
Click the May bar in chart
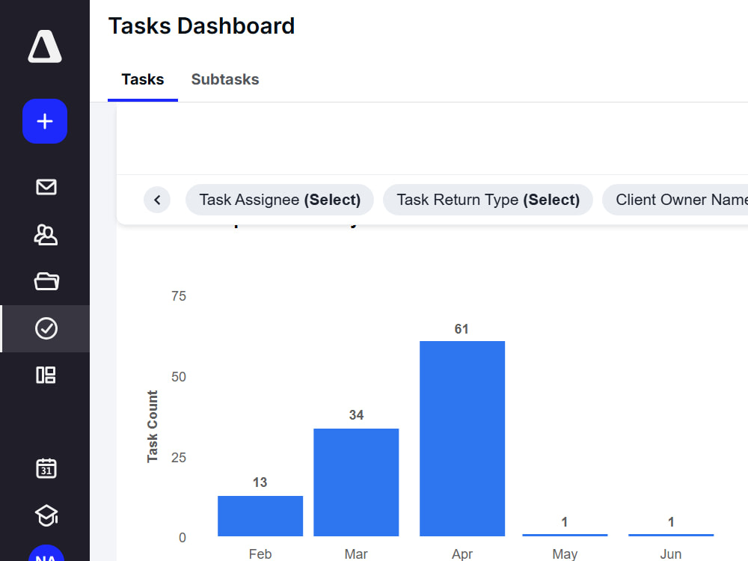[565, 535]
